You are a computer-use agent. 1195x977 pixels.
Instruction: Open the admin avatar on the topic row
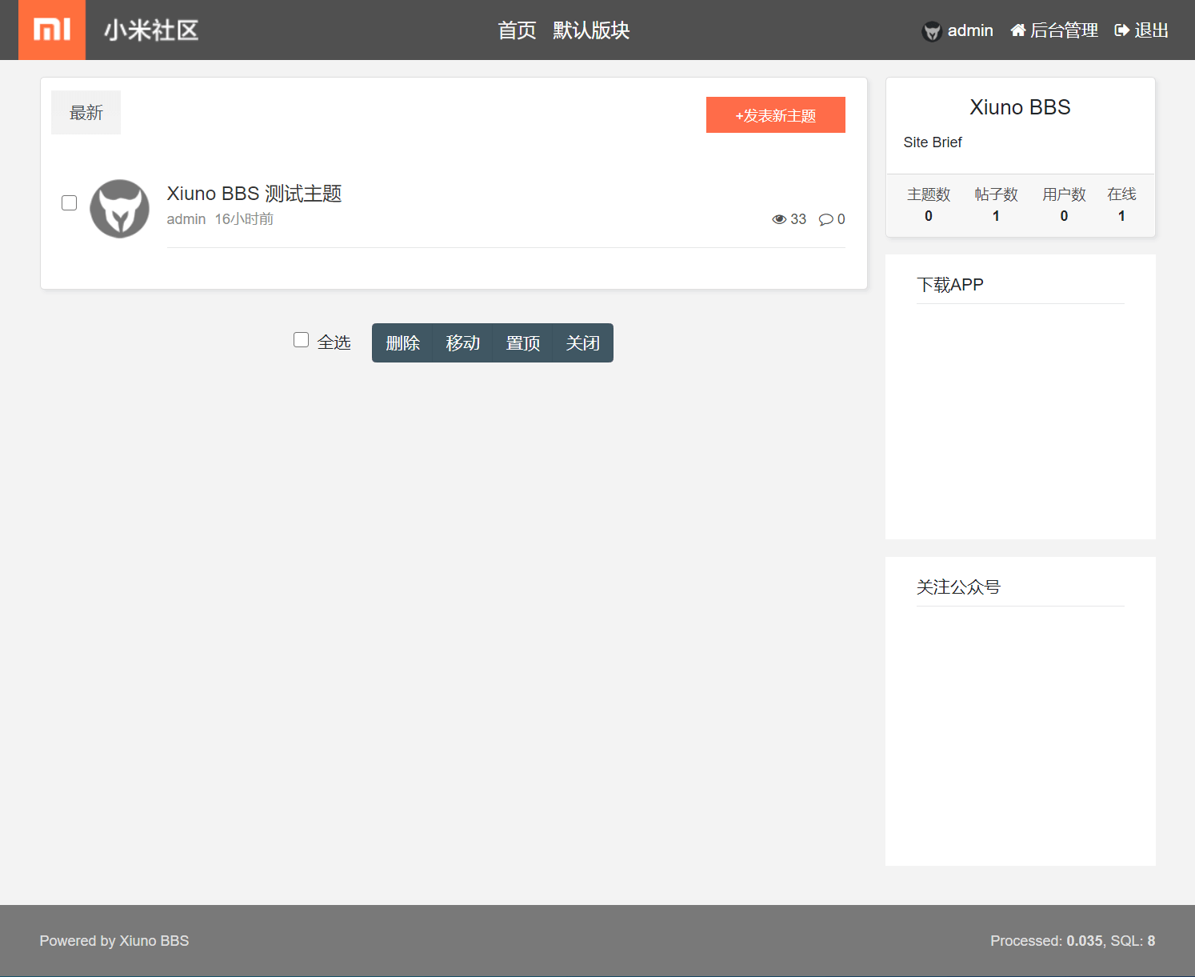click(119, 208)
